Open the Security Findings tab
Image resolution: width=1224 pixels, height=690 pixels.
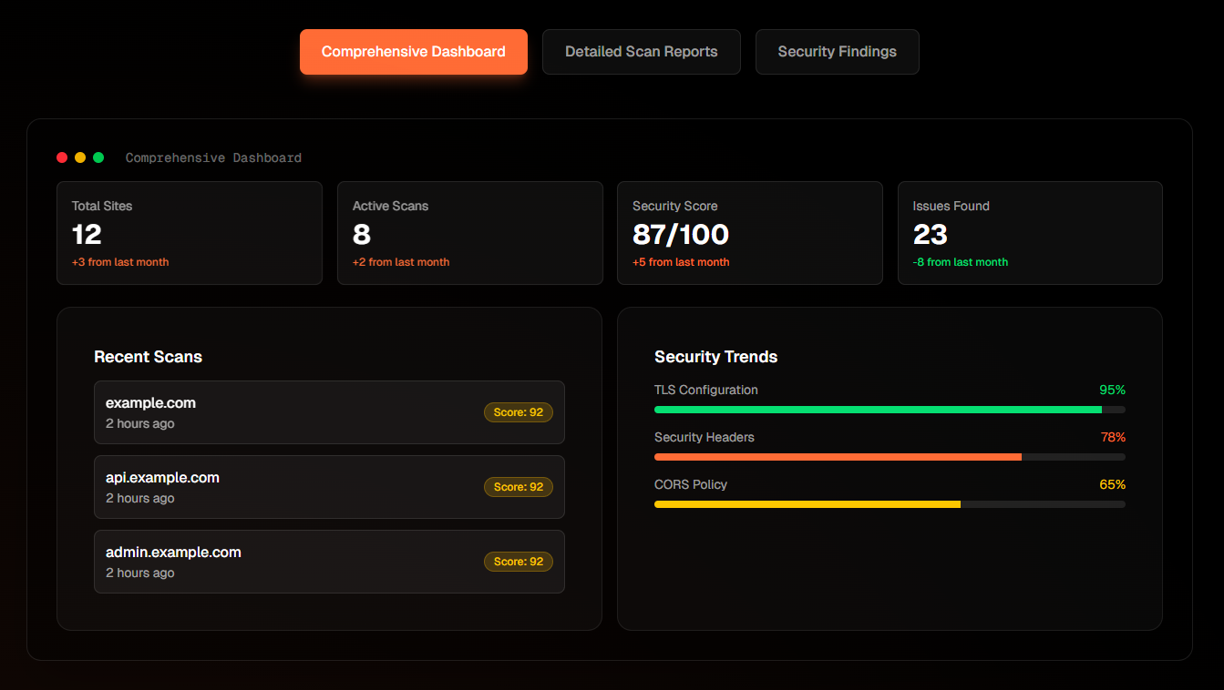pyautogui.click(x=837, y=51)
